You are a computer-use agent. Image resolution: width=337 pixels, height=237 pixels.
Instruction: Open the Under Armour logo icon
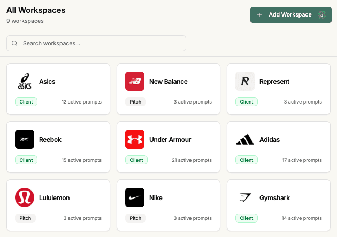click(135, 139)
